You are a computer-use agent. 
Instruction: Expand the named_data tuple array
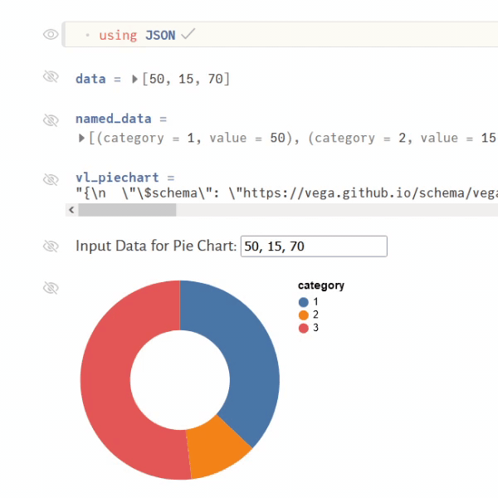[x=81, y=138]
